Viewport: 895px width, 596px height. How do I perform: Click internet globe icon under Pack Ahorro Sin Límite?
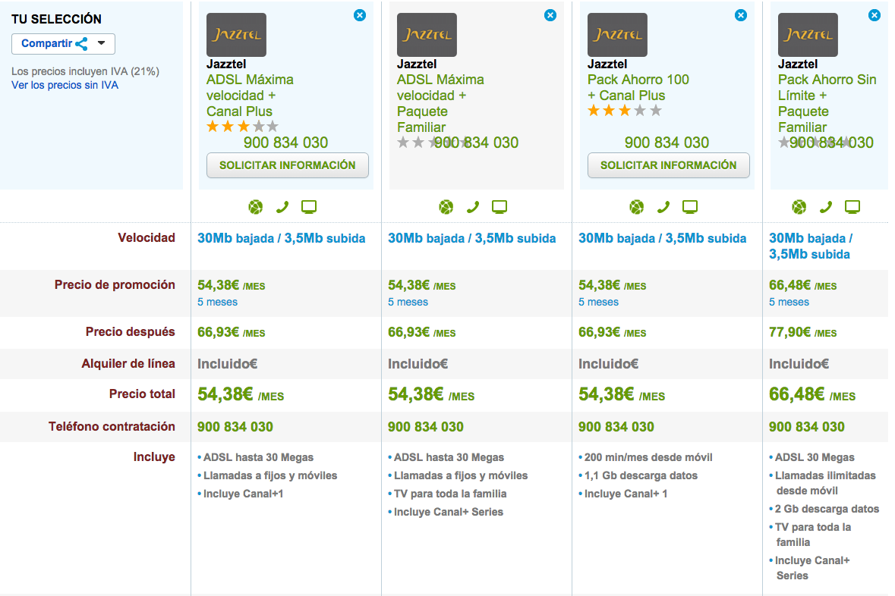(x=799, y=207)
